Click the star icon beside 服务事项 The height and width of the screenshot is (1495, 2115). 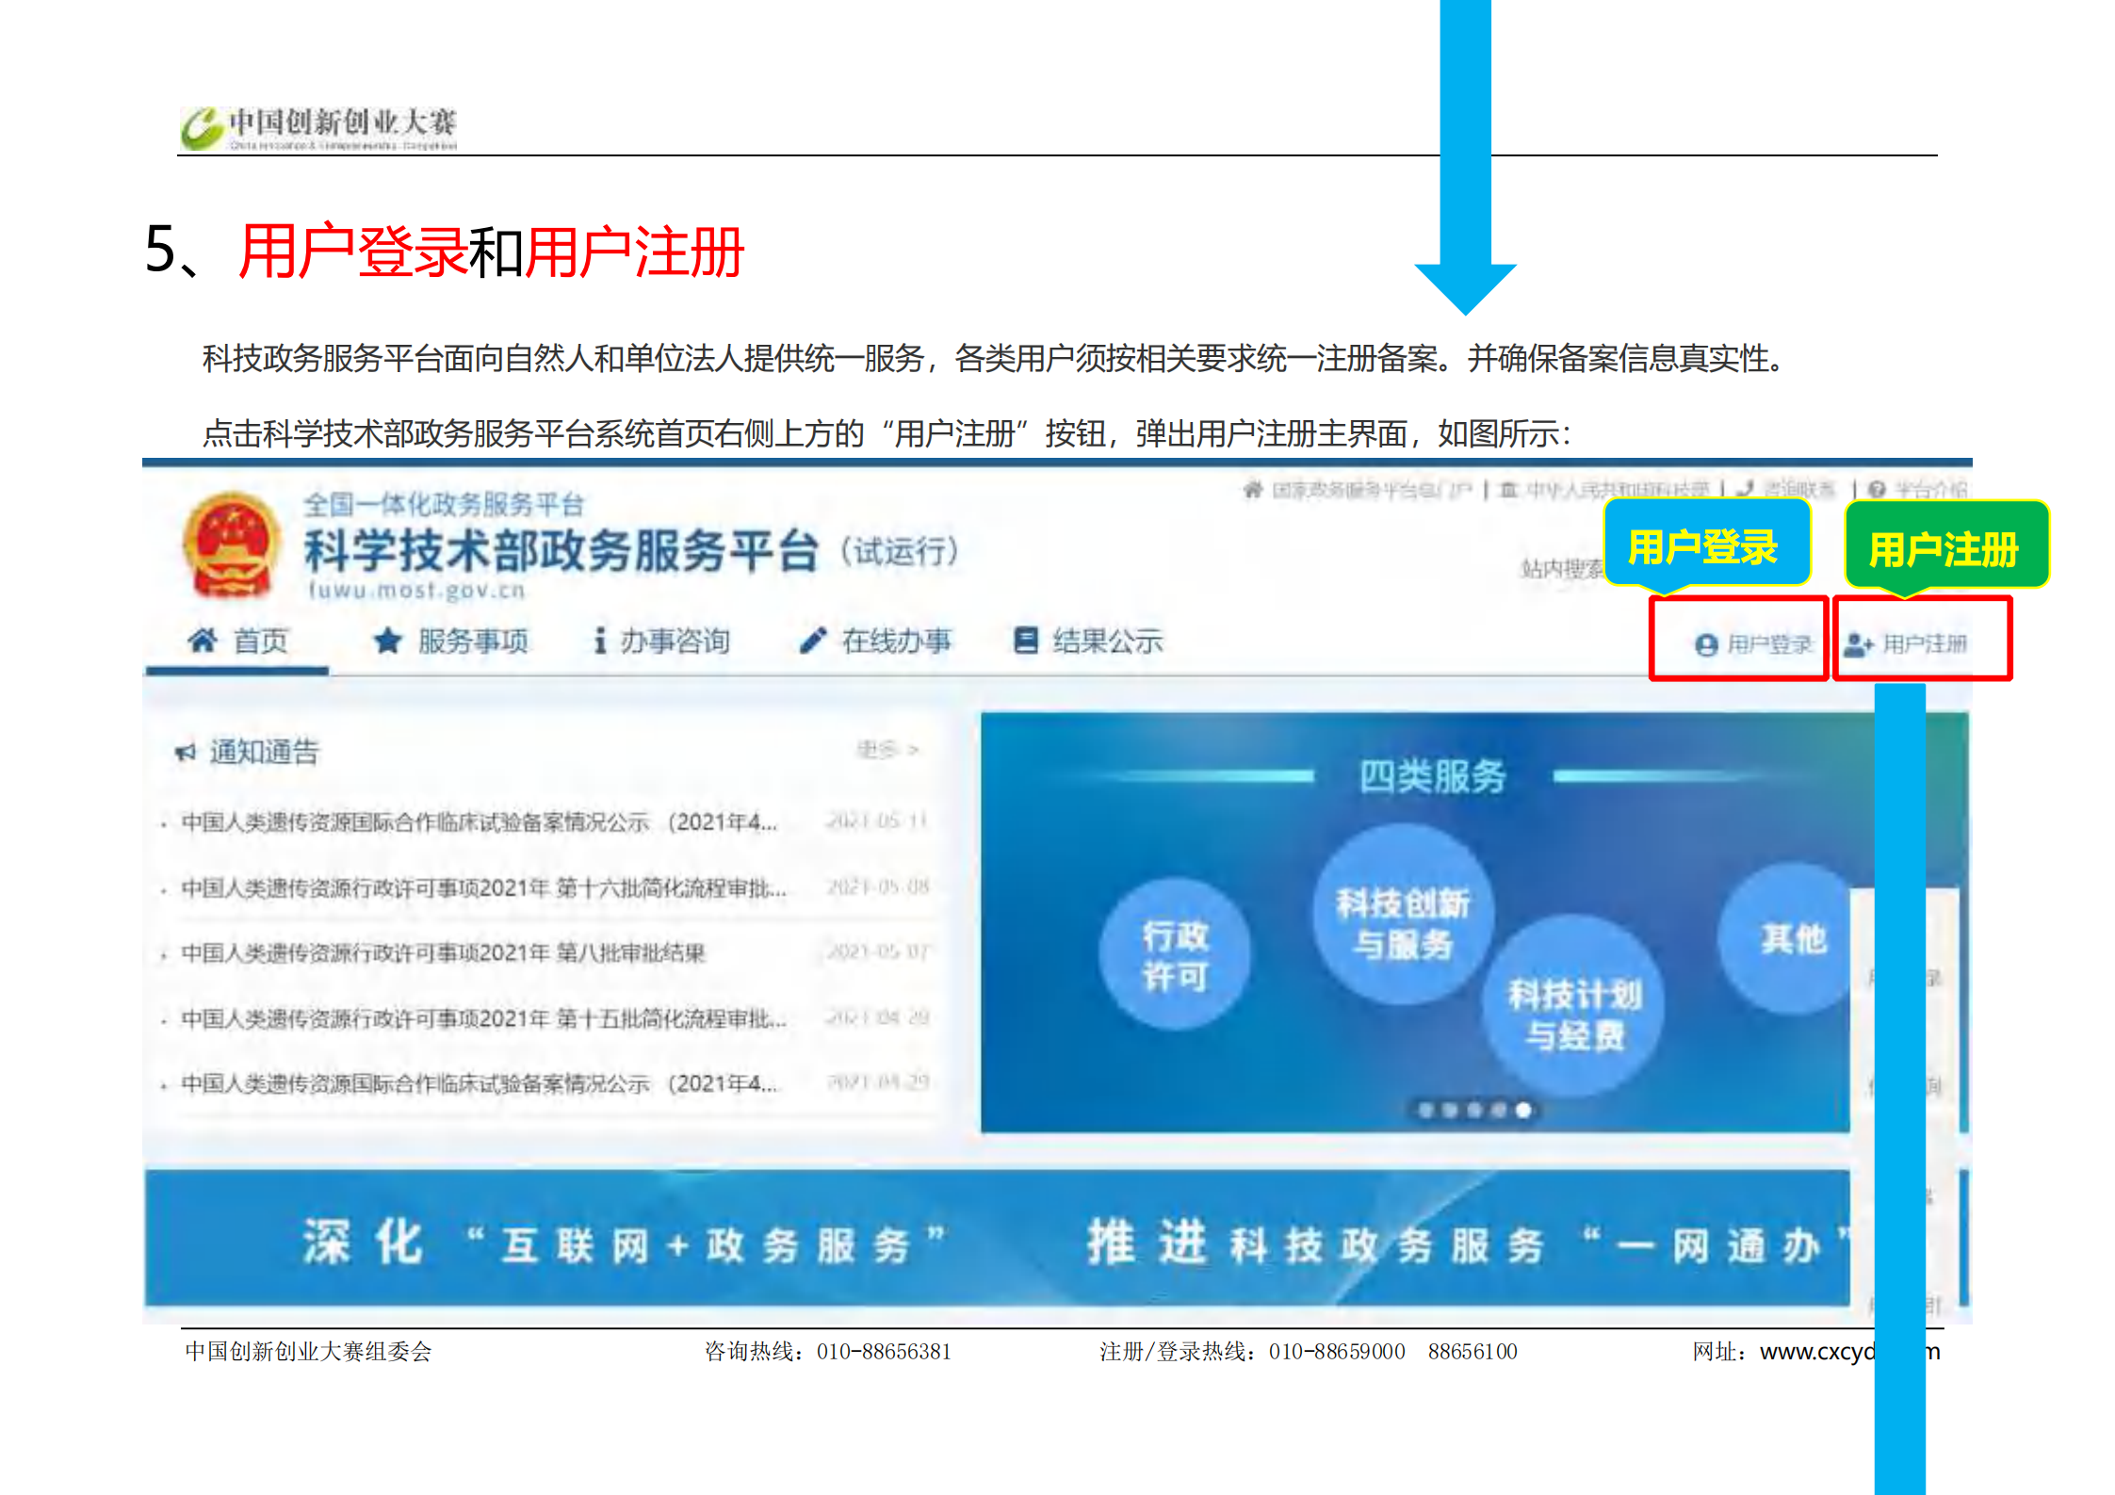pyautogui.click(x=387, y=642)
